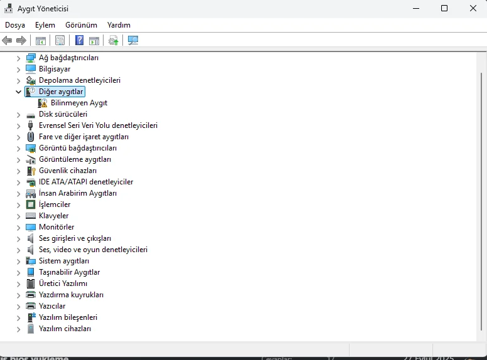Image resolution: width=487 pixels, height=360 pixels.
Task: Select Üretici Yazılımı label
Action: tap(63, 283)
